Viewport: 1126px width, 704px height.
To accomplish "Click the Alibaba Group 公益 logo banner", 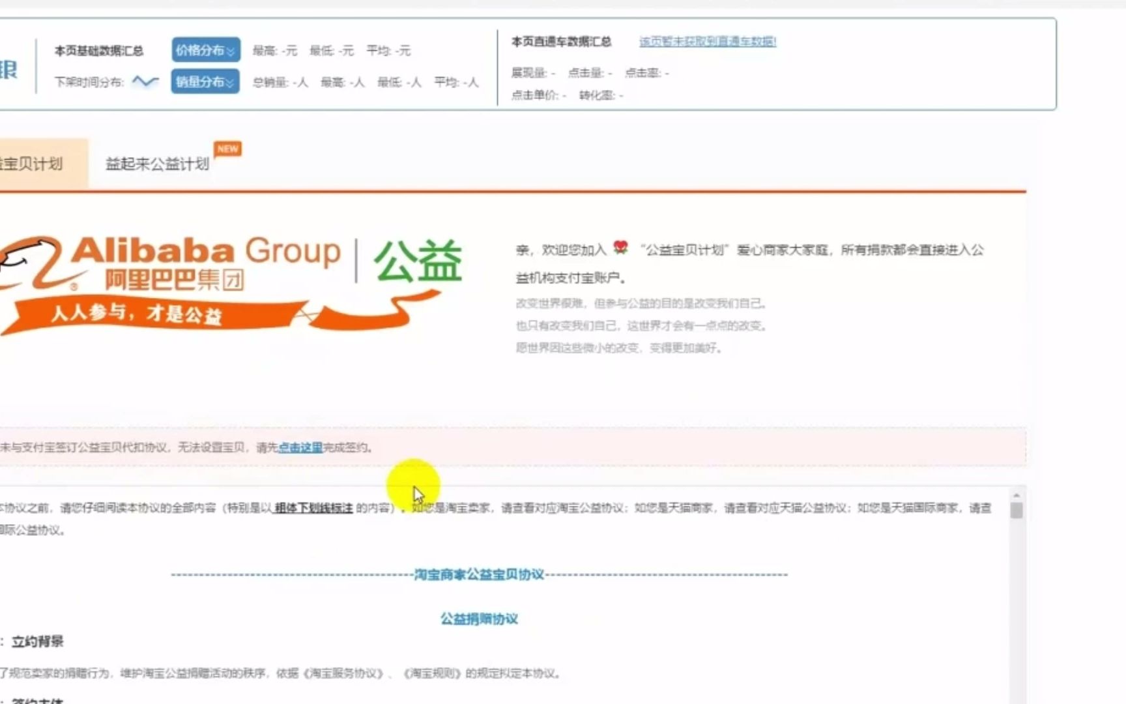I will [x=231, y=286].
